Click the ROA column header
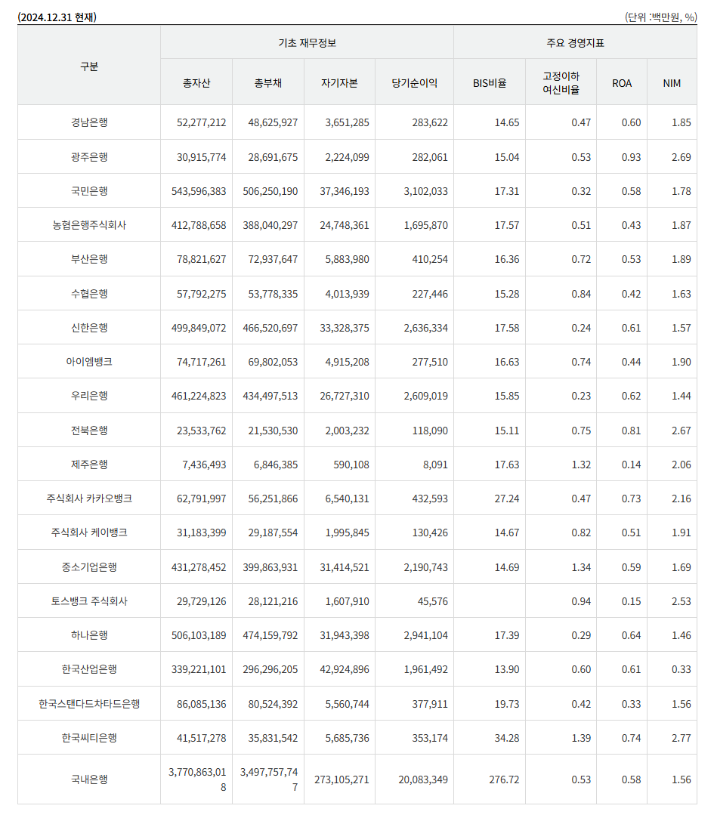Image resolution: width=714 pixels, height=818 pixels. click(622, 83)
